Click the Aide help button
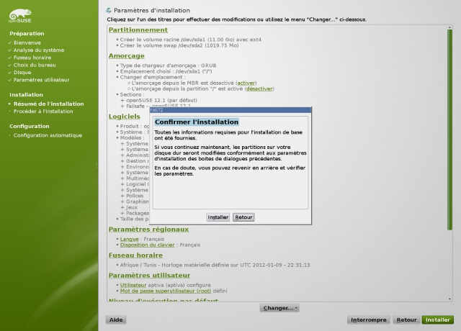 pos(116,319)
